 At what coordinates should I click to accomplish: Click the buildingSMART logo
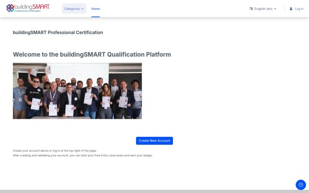tap(28, 8)
